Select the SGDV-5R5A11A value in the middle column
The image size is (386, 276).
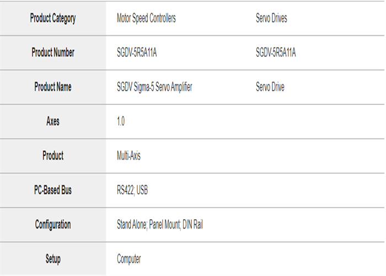coord(137,53)
